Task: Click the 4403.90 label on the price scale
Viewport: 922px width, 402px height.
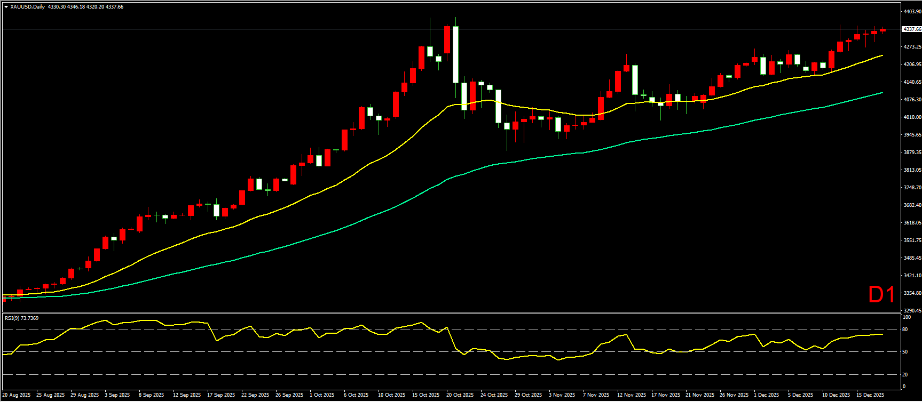Action: (911, 11)
